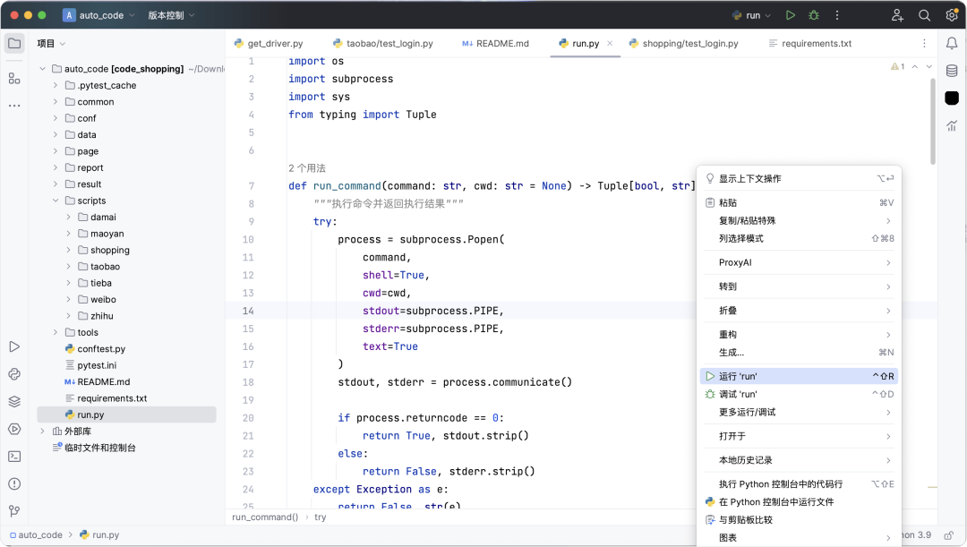Open the auto_code project dropdown
967x547 pixels.
(x=98, y=15)
